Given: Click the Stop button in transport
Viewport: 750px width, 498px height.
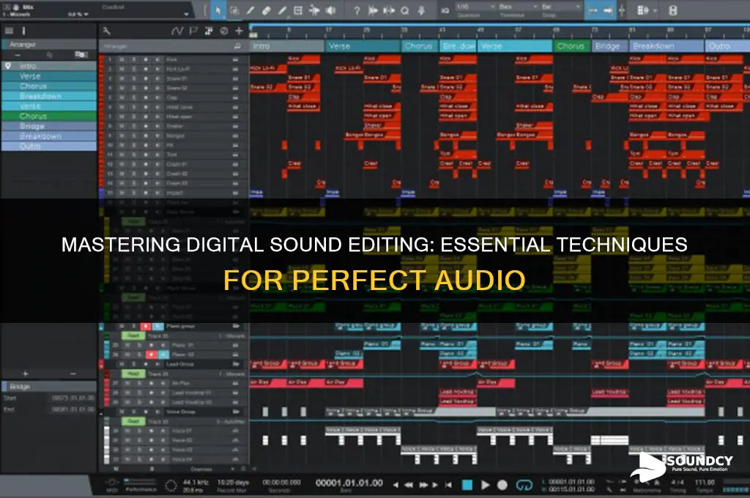Looking at the screenshot, I should tap(467, 485).
